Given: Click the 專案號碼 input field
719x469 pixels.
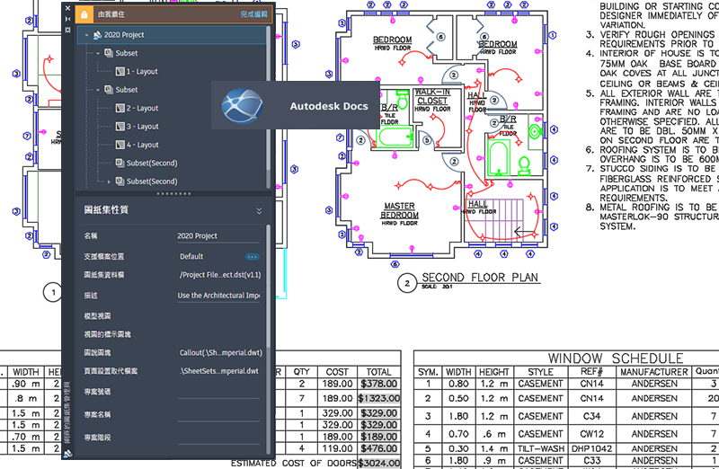Looking at the screenshot, I should 218,392.
